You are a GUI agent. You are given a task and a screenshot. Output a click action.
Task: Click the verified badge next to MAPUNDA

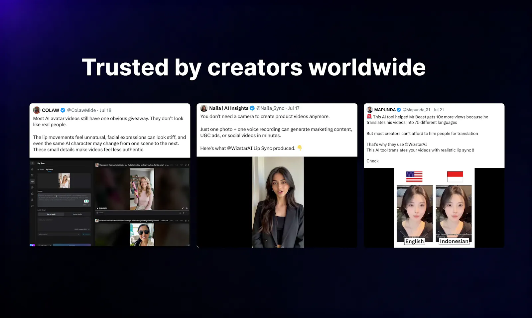399,110
